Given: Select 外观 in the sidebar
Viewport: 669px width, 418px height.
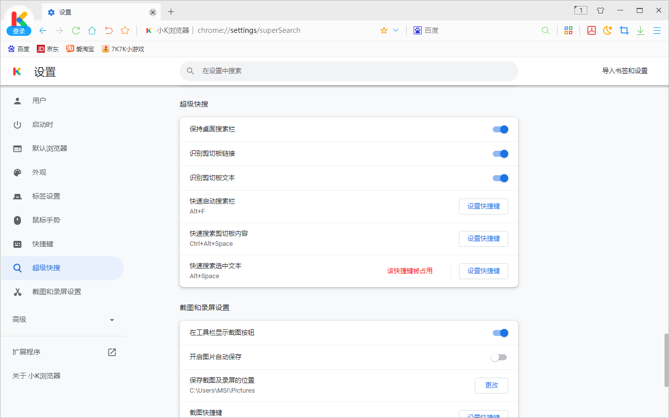Looking at the screenshot, I should pyautogui.click(x=62, y=172).
